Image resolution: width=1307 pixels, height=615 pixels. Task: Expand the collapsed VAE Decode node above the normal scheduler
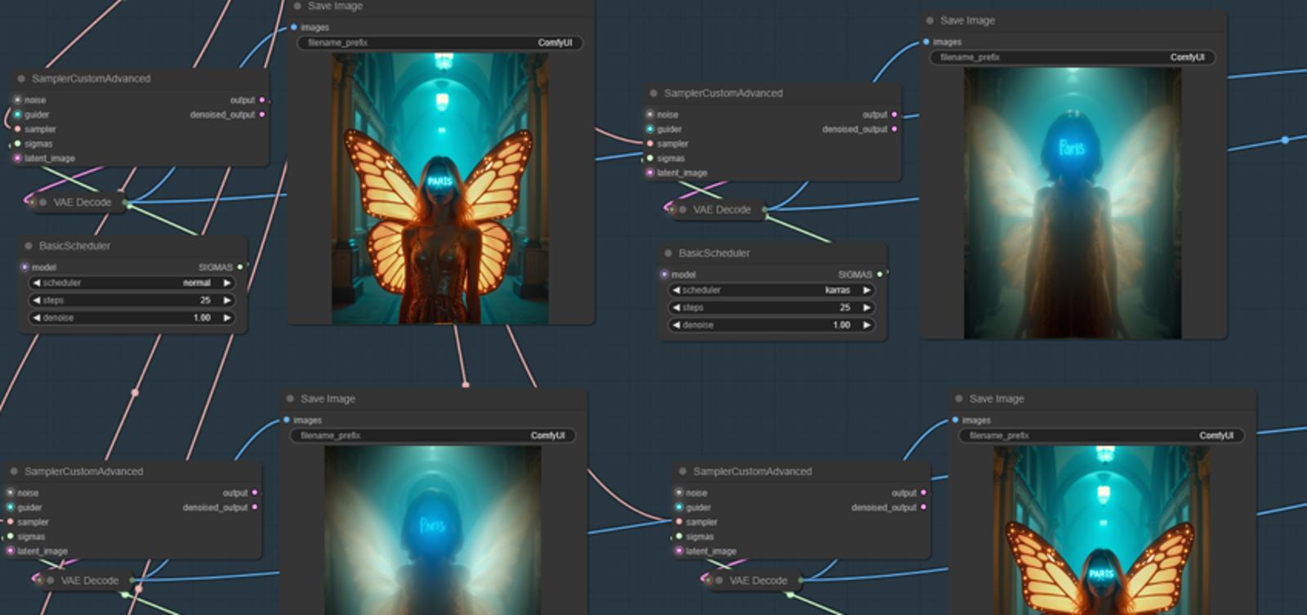click(43, 203)
